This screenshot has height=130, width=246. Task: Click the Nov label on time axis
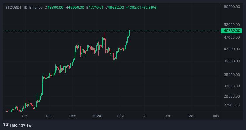click(x=49, y=116)
